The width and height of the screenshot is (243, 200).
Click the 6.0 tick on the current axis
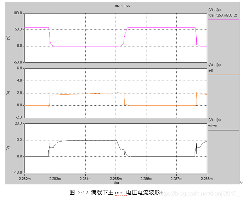[x=19, y=68]
